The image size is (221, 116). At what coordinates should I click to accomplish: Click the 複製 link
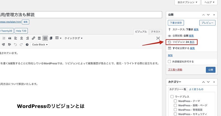coord(170,55)
